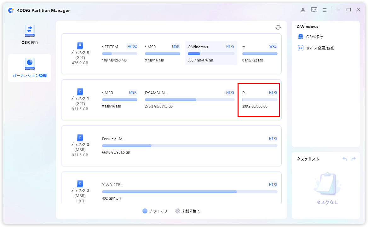This screenshot has width=368, height=227.
Task: Open the user account icon
Action: [x=303, y=10]
